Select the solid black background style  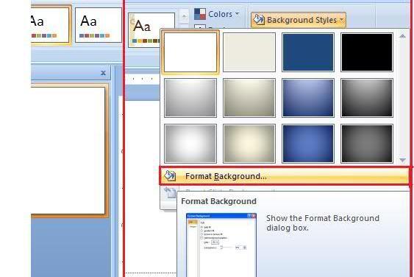click(367, 52)
